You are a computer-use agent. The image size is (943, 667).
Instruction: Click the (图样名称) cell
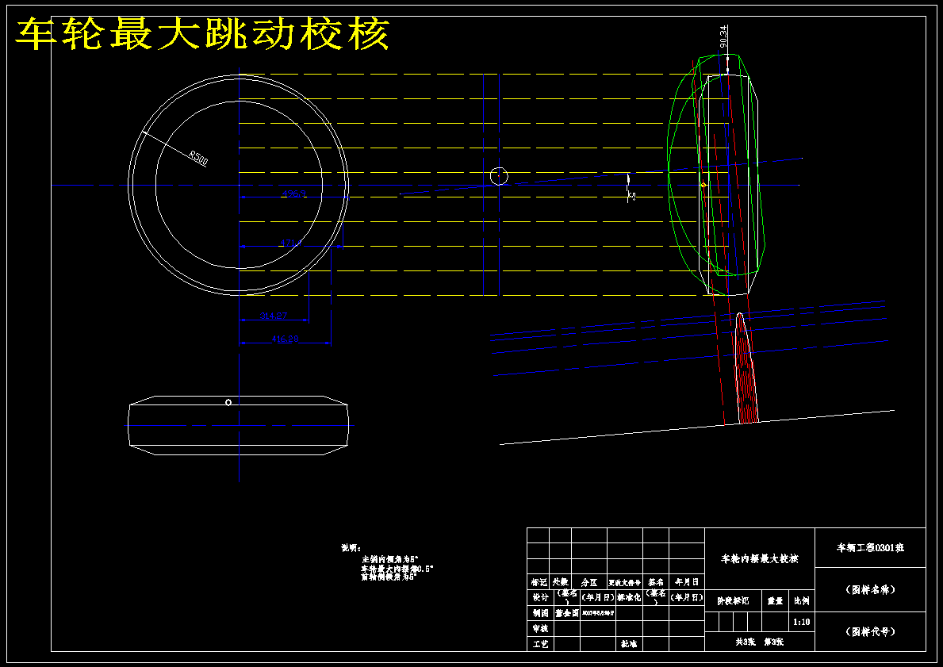pos(871,589)
